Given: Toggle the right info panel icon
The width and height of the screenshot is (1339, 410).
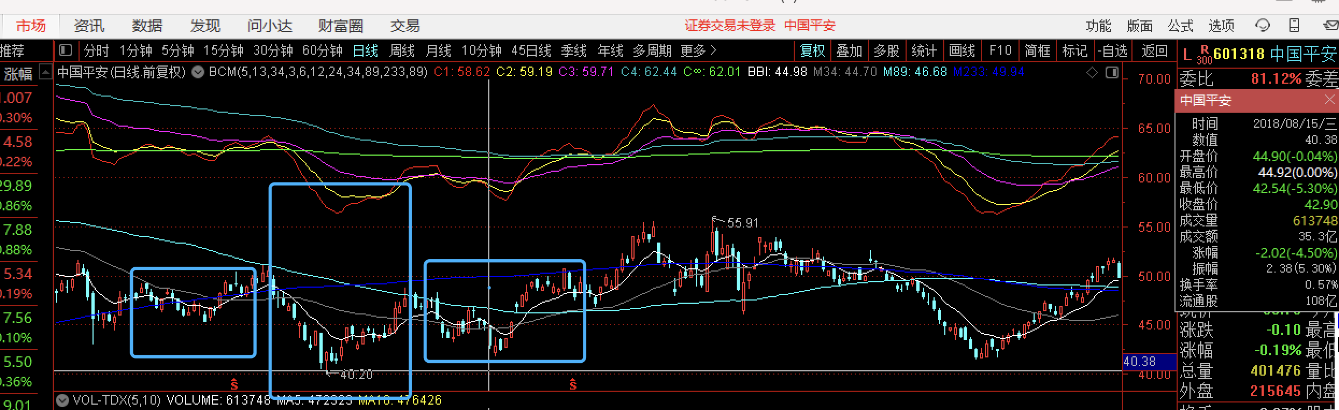Looking at the screenshot, I should click(x=1112, y=72).
